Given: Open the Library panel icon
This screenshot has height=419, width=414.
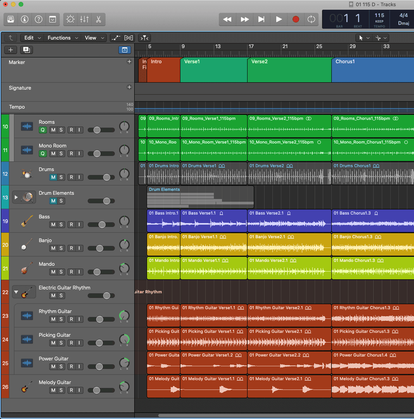Looking at the screenshot, I should [11, 19].
